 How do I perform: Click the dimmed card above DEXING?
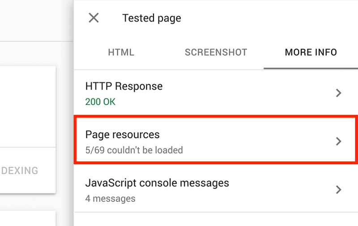click(x=28, y=107)
